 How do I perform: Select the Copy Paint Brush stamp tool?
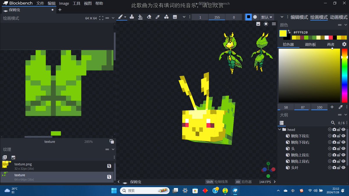[132, 17]
